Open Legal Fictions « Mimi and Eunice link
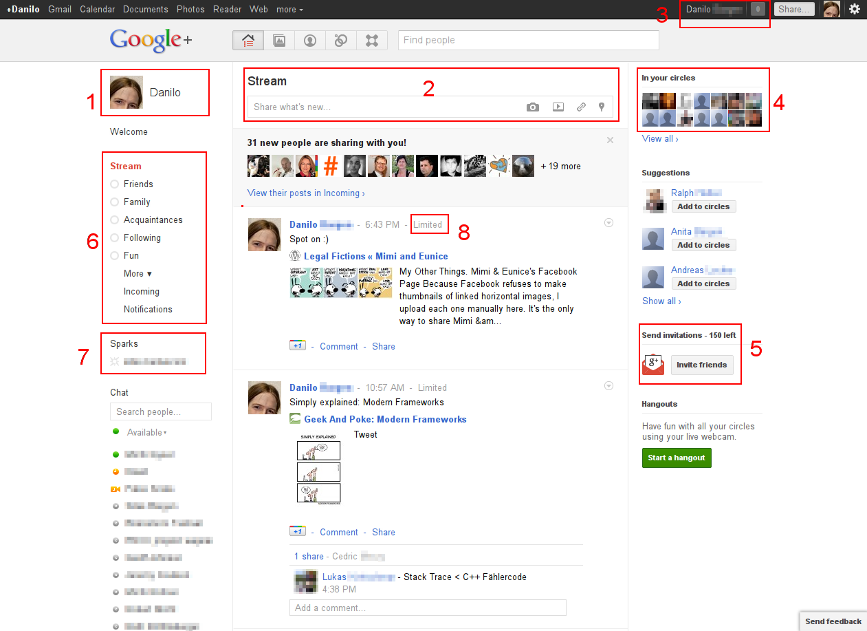The width and height of the screenshot is (867, 631). pos(376,256)
